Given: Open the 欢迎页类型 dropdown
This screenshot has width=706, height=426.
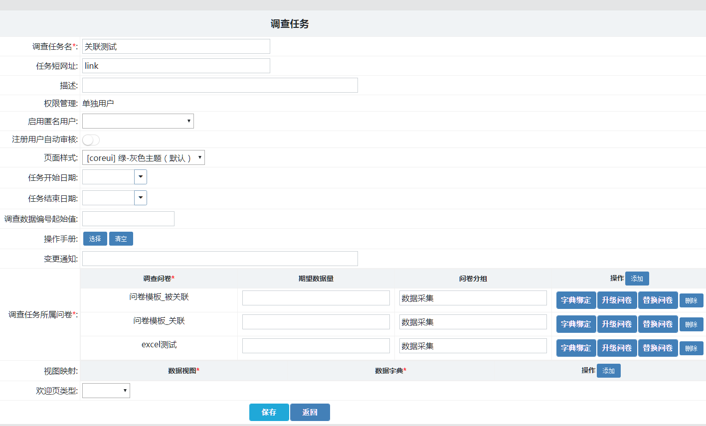Looking at the screenshot, I should pyautogui.click(x=106, y=391).
